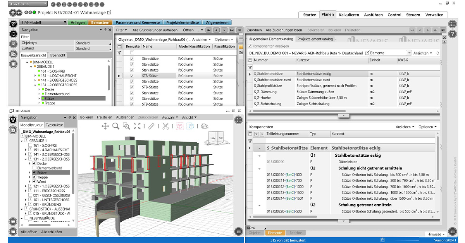Activate the Zoom magnifier tool in 3D viewer
The height and width of the screenshot is (243, 465).
coord(116,126)
